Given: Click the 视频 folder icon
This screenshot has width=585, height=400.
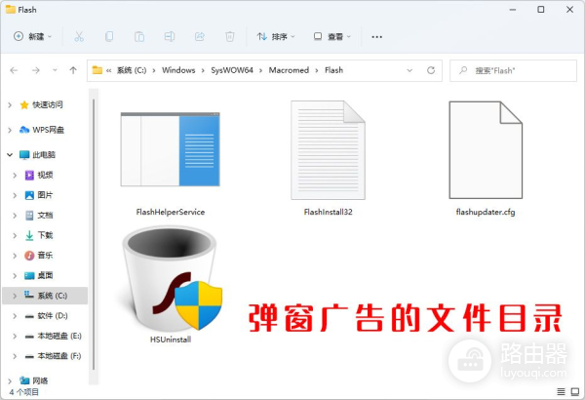Looking at the screenshot, I should [29, 175].
